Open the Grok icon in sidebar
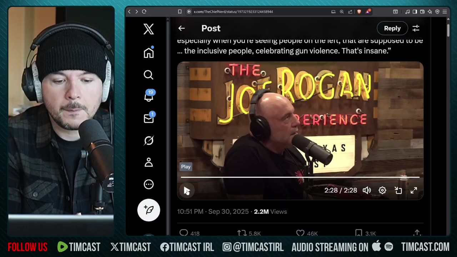The height and width of the screenshot is (257, 457). tap(149, 141)
